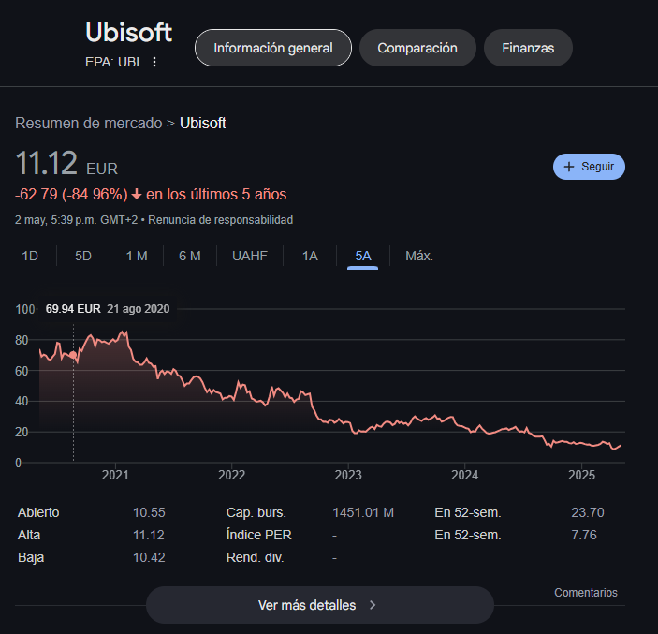Click the 2022 label on chart axis
This screenshot has width=658, height=634.
pyautogui.click(x=231, y=475)
